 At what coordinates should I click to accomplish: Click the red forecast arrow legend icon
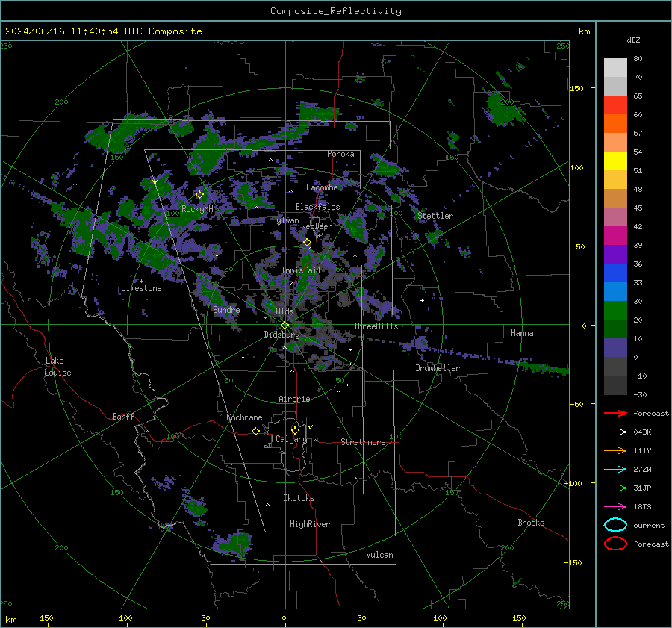[x=615, y=413]
